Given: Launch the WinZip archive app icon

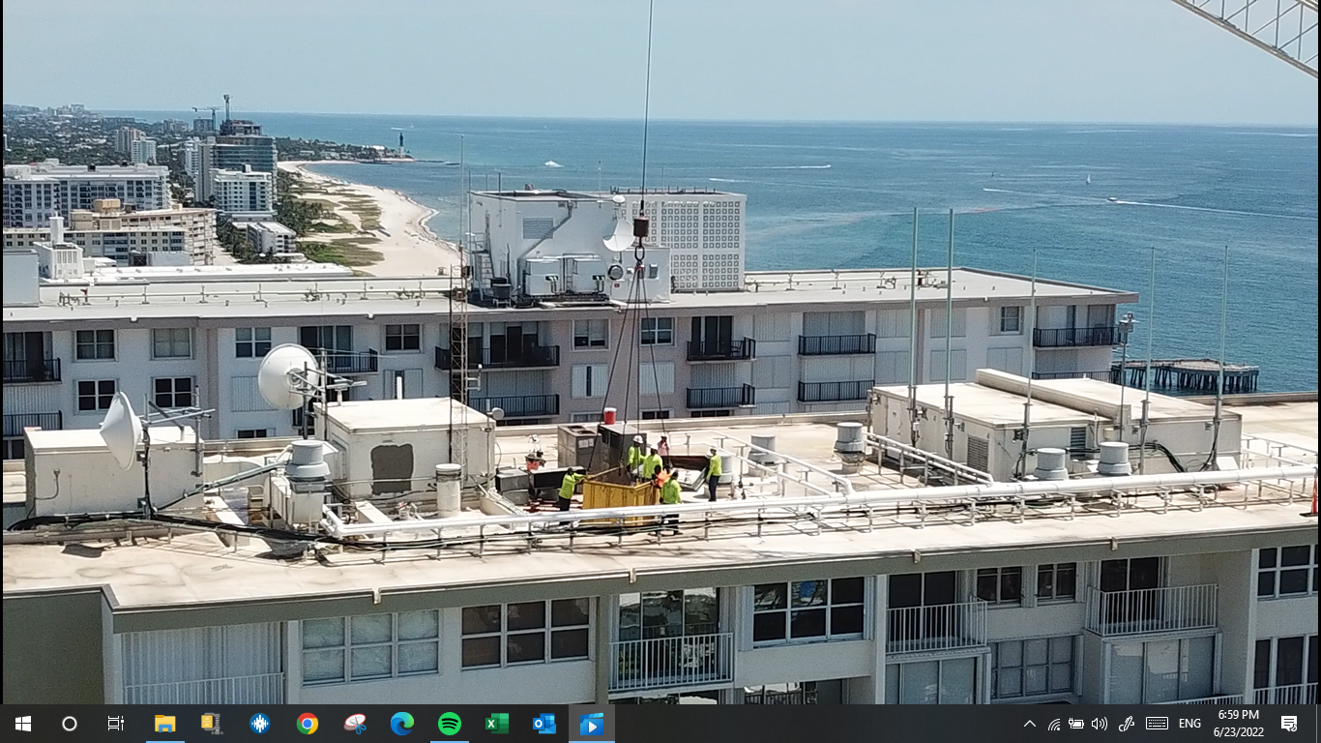Looking at the screenshot, I should pos(212,724).
